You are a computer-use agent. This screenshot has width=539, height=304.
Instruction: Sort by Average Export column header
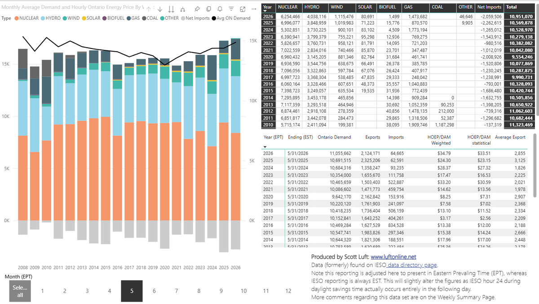pyautogui.click(x=510, y=137)
